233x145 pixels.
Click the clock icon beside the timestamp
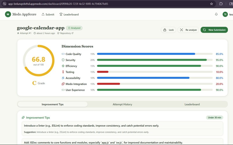click(x=35, y=33)
